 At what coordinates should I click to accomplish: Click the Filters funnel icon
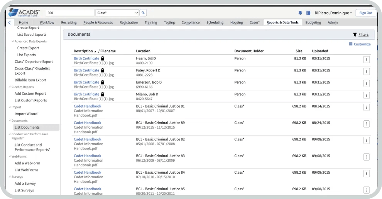(x=355, y=35)
